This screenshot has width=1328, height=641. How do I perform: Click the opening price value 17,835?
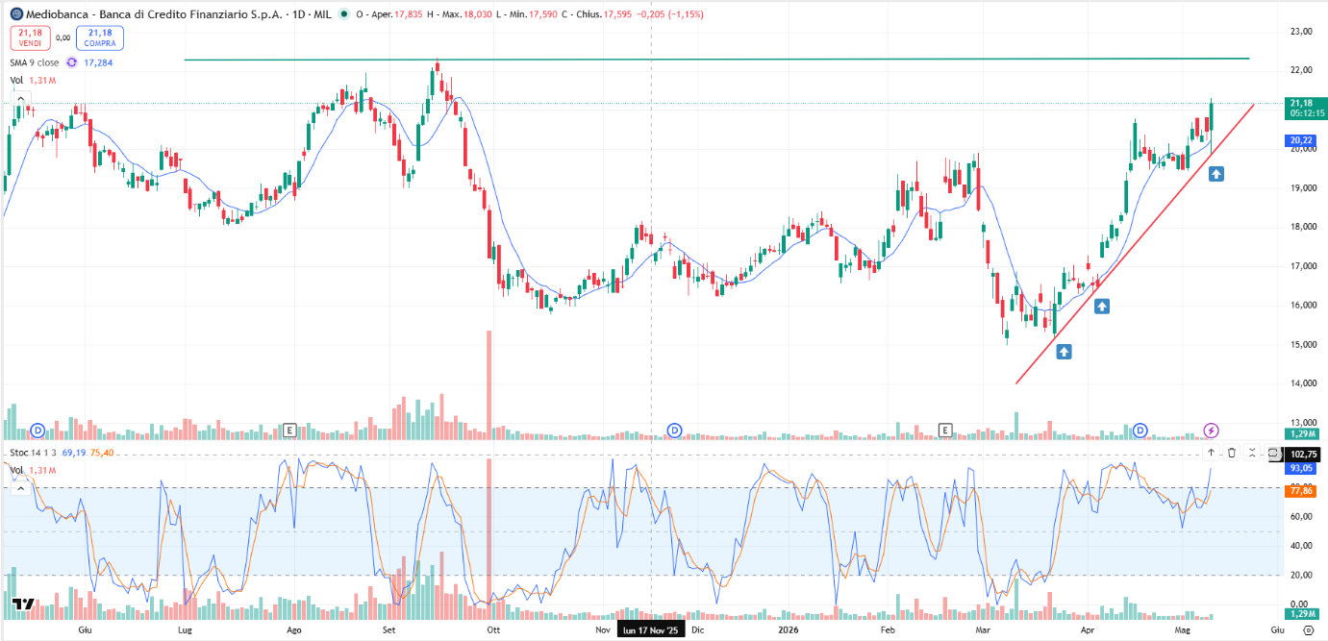click(x=410, y=14)
